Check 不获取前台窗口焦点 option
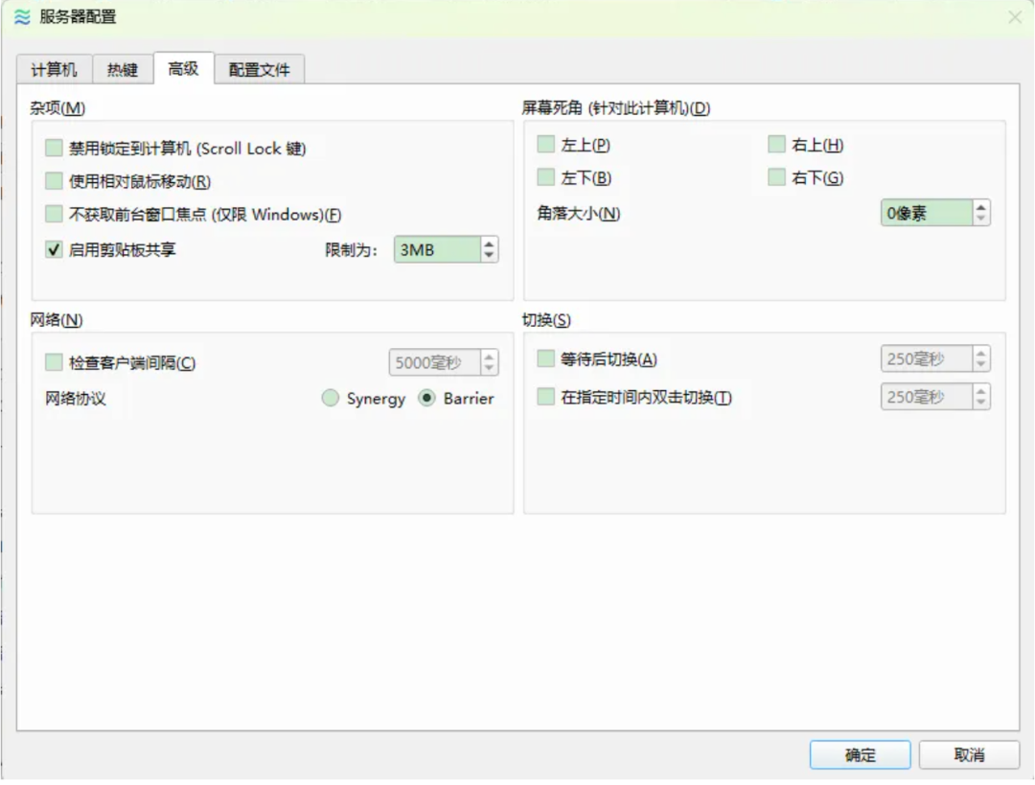Screen dimensions: 1035x785 click(54, 214)
